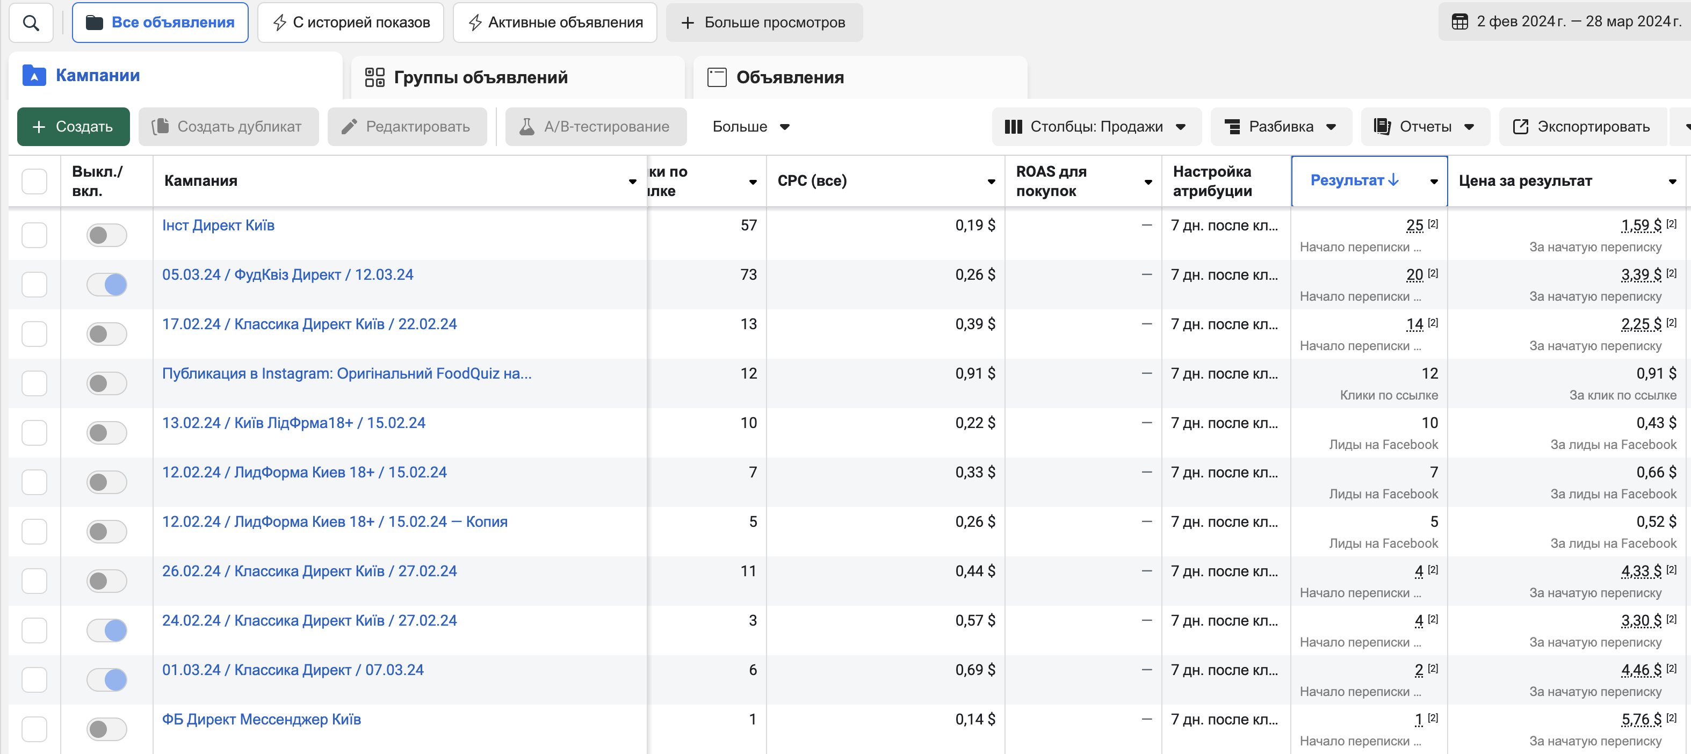This screenshot has width=1691, height=754.
Task: Click the sort arrow beside Результат
Action: (x=1393, y=180)
